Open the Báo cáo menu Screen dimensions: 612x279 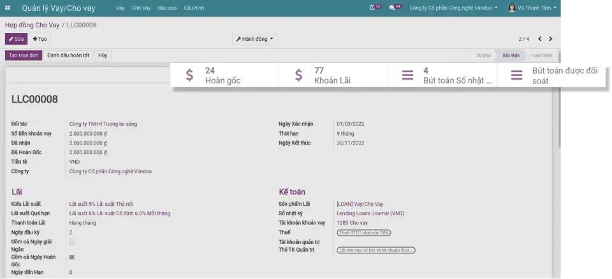click(166, 8)
